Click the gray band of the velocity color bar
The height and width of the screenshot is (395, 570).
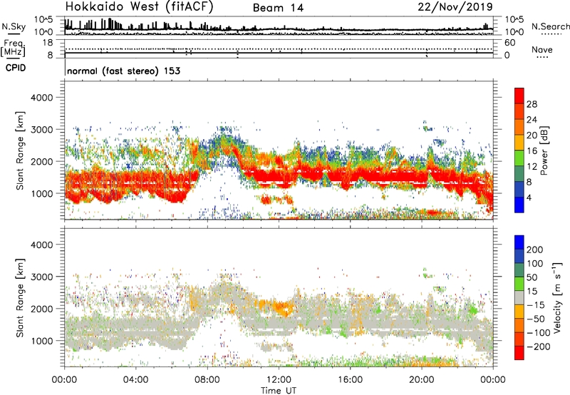(x=519, y=297)
